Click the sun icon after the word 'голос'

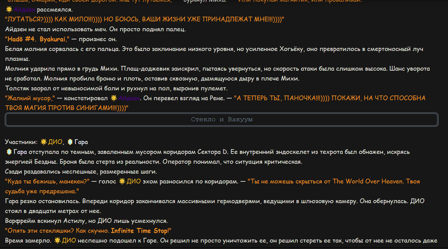point(122,181)
